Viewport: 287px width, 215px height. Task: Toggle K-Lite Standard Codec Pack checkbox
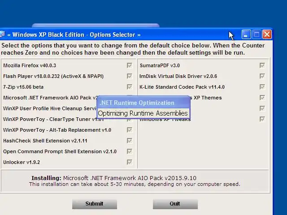262,87
